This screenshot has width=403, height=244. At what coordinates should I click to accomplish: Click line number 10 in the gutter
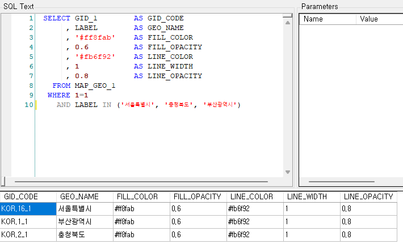(x=29, y=105)
